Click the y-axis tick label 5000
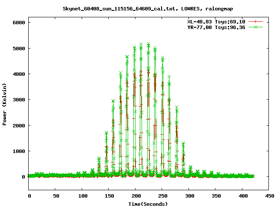Viewport: 278px width, 208px height. click(19, 49)
